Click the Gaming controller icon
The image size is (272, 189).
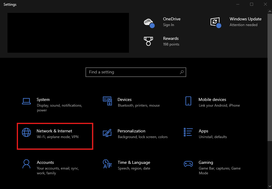pos(188,164)
